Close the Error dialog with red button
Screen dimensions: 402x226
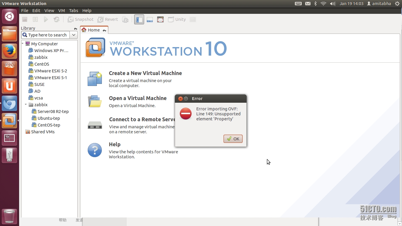click(180, 99)
